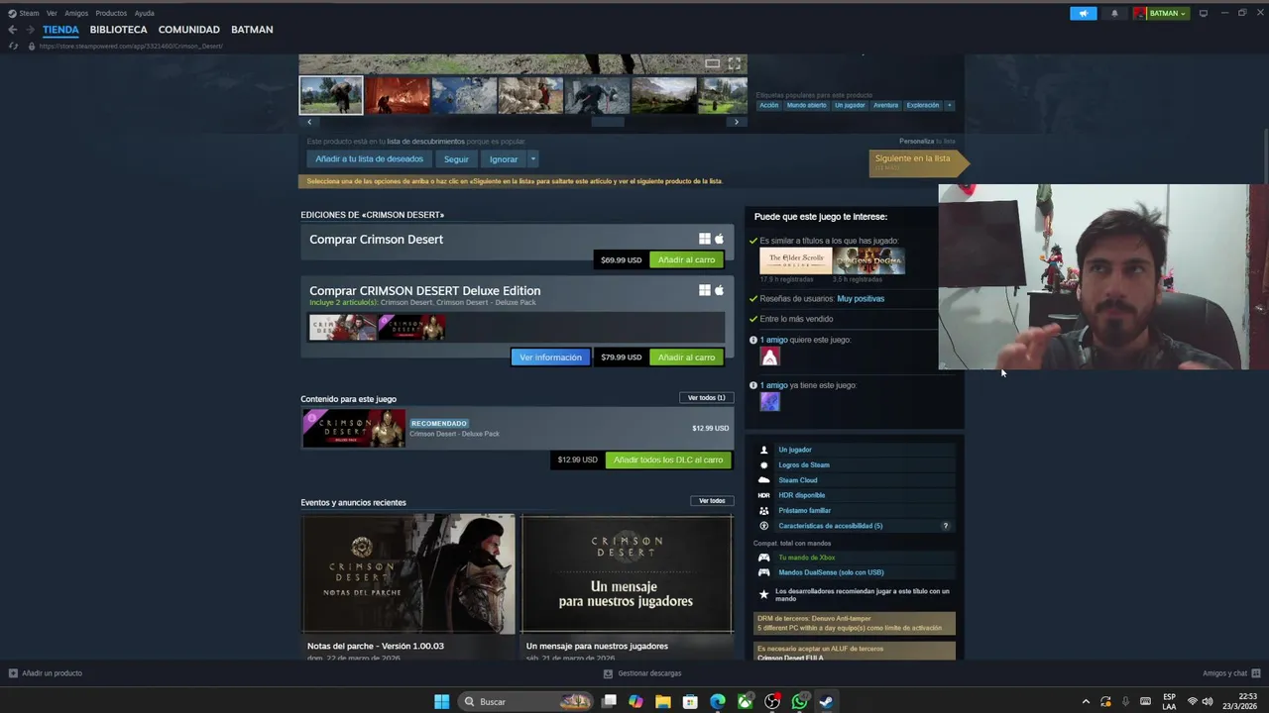This screenshot has width=1269, height=713.
Task: Click the DualSense controller icon
Action: 763,572
